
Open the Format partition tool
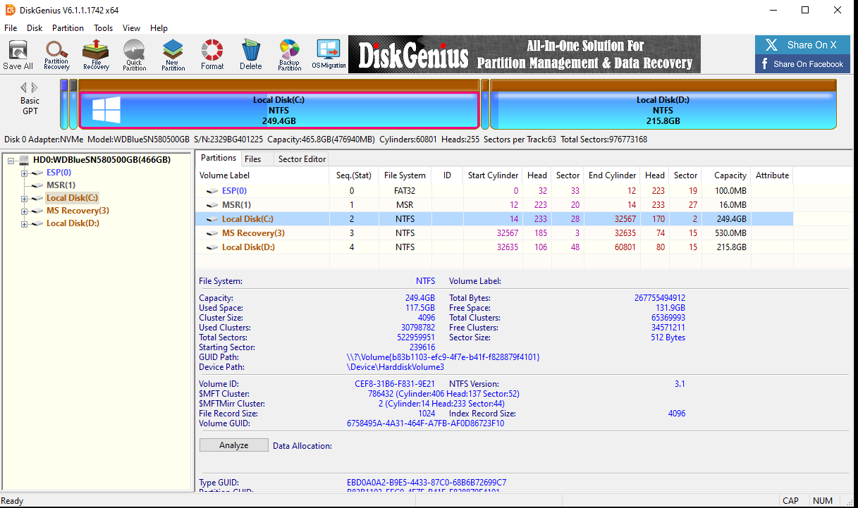[x=212, y=54]
